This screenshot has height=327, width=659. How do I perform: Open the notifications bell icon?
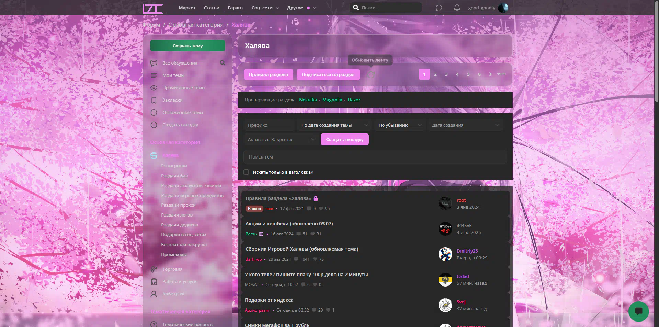point(457,8)
